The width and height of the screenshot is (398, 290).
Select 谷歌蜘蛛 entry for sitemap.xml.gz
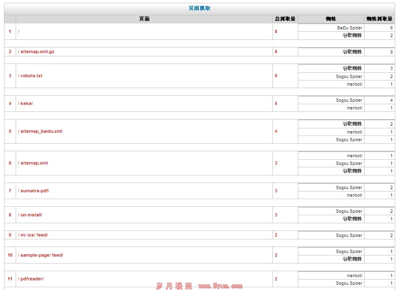click(352, 52)
